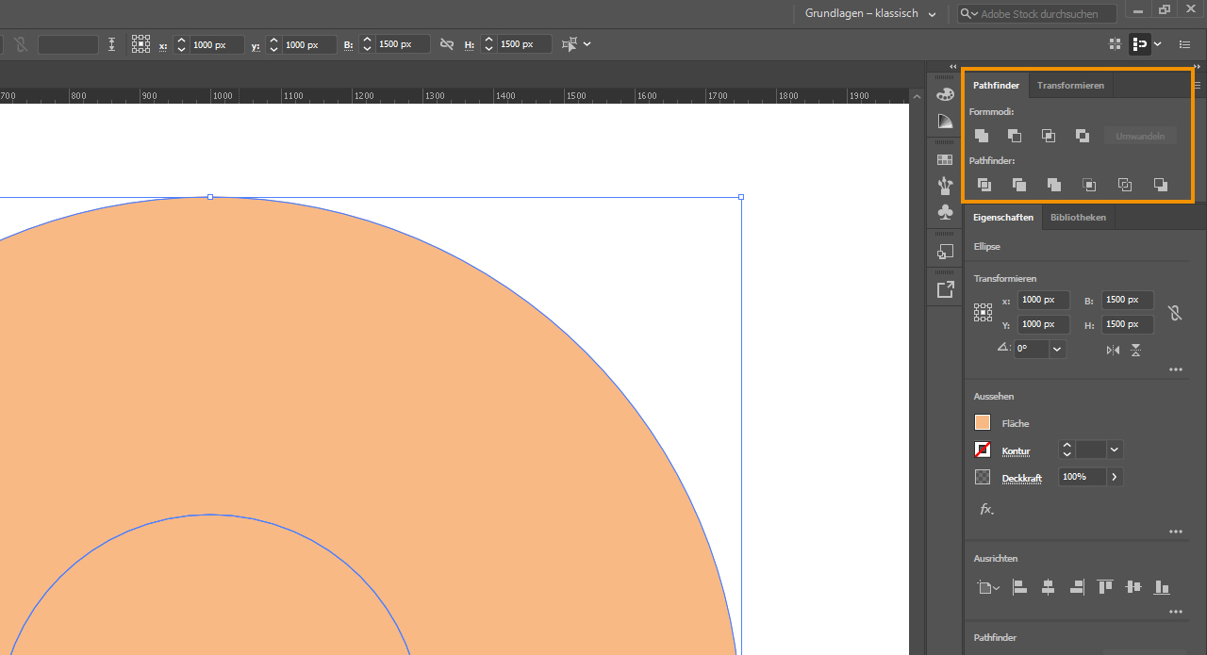Align vertical centers in Ausrichten section
Image resolution: width=1207 pixels, height=655 pixels.
(x=1133, y=587)
